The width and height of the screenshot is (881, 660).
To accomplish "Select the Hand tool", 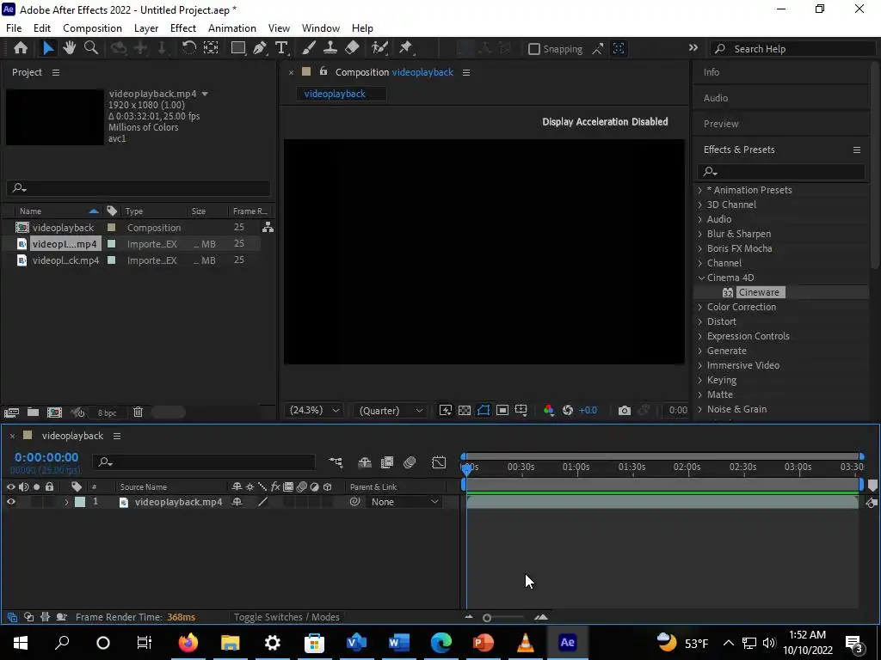I will [x=70, y=48].
